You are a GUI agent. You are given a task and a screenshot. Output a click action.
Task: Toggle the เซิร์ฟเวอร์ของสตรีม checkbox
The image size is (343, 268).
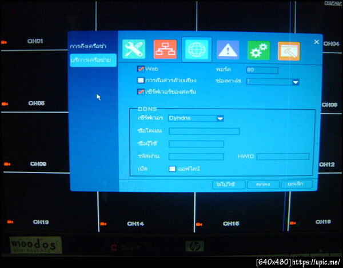point(141,91)
